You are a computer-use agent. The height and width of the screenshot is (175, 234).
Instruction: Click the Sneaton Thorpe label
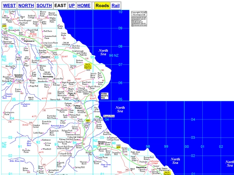(x=19, y=76)
